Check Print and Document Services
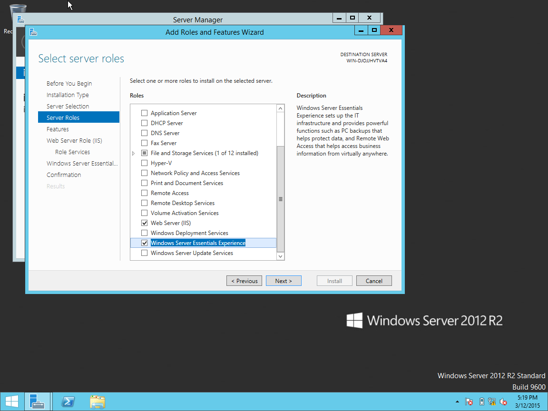The height and width of the screenshot is (411, 548). coord(144,183)
